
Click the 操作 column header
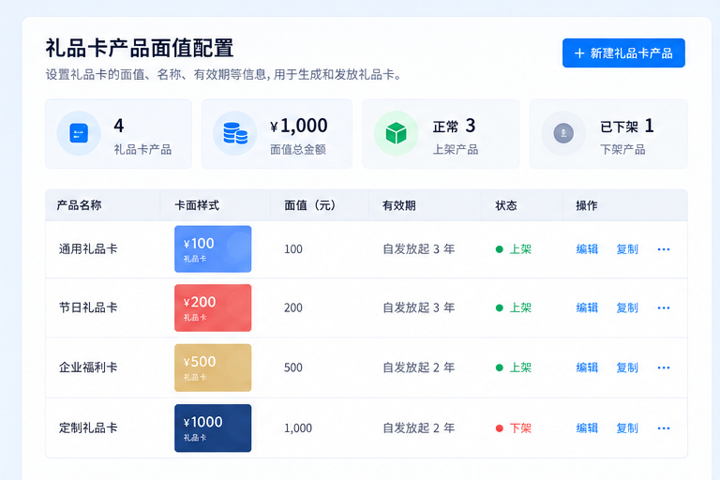point(587,205)
